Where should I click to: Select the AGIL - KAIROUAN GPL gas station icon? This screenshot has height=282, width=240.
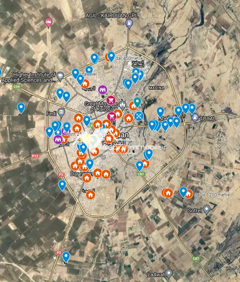tap(129, 23)
